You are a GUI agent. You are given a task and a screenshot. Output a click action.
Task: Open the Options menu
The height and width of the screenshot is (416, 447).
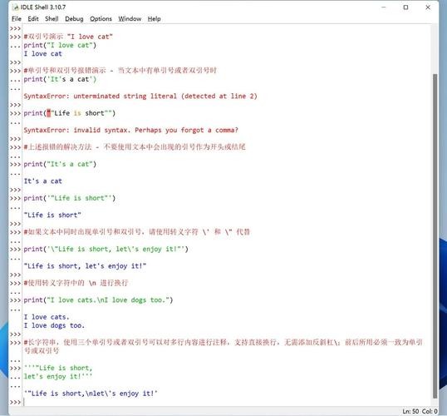pos(101,19)
